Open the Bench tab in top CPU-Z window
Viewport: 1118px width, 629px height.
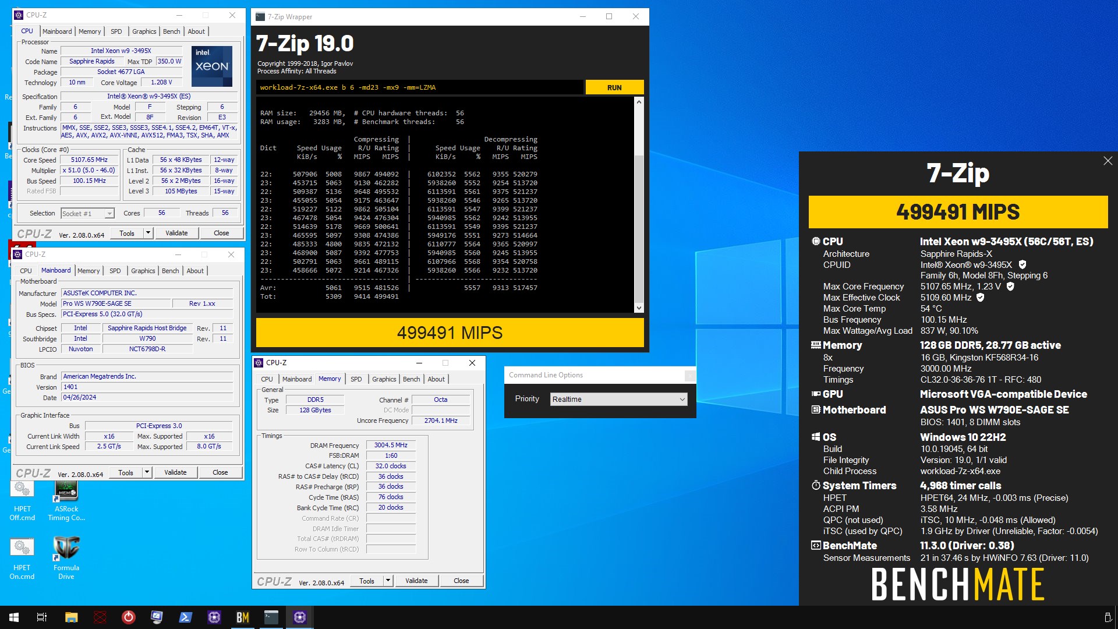click(171, 31)
